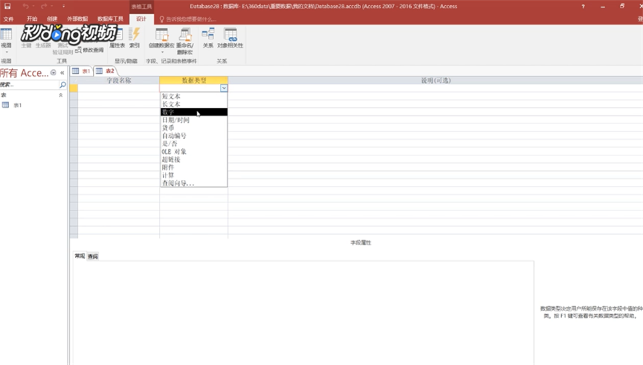Choose 数字 from the data type list
The height and width of the screenshot is (365, 643).
pos(193,112)
